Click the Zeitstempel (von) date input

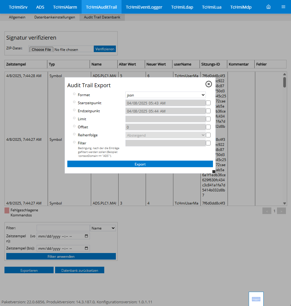pos(63,236)
